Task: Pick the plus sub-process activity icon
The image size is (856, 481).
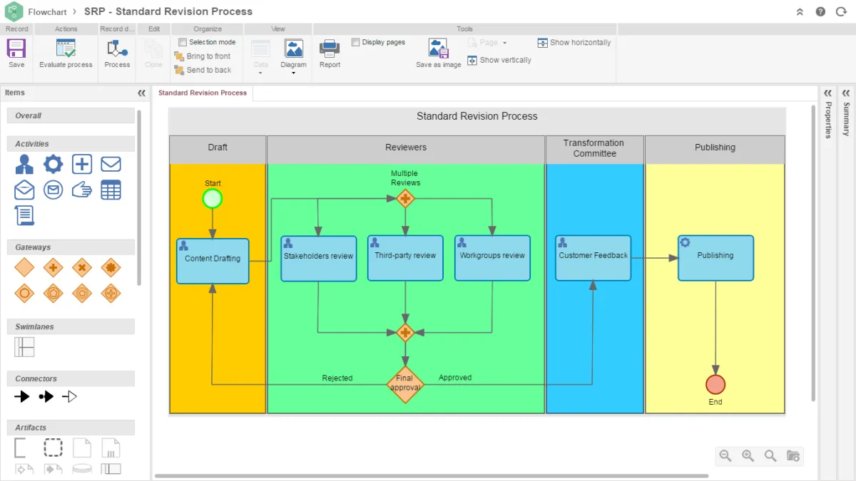Action: pyautogui.click(x=82, y=165)
